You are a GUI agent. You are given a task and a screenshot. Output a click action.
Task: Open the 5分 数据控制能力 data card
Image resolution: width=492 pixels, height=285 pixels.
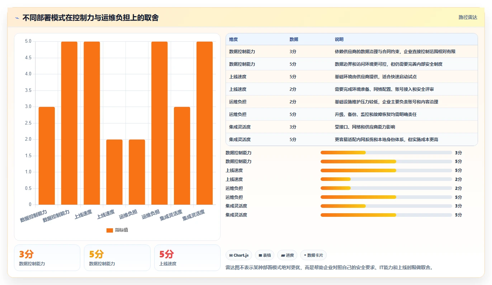coord(117,258)
